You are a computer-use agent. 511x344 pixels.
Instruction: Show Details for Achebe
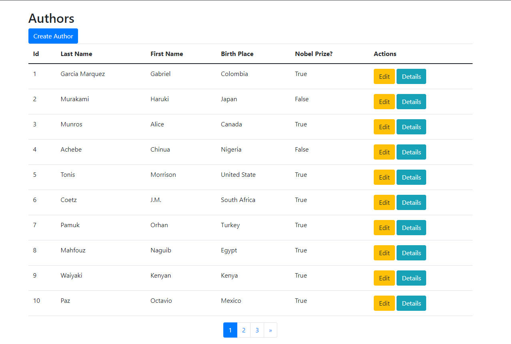411,152
